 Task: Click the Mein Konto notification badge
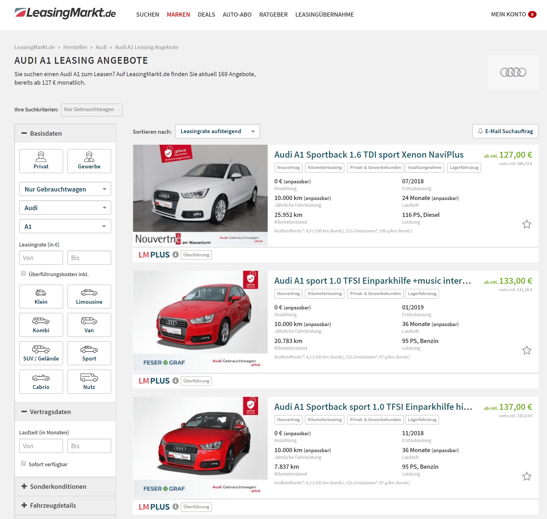532,14
